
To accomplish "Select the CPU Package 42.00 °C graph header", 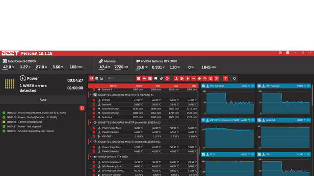I will [228, 86].
